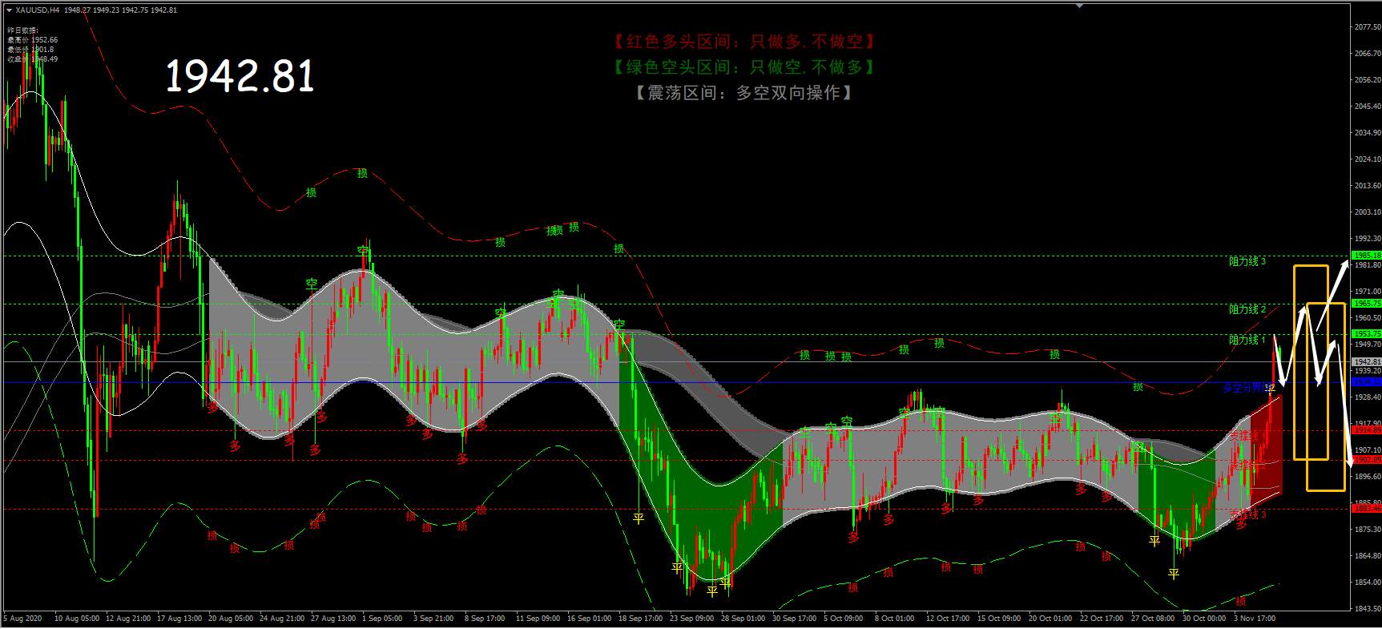Click the 2034.90 price axis label

coord(1367,133)
